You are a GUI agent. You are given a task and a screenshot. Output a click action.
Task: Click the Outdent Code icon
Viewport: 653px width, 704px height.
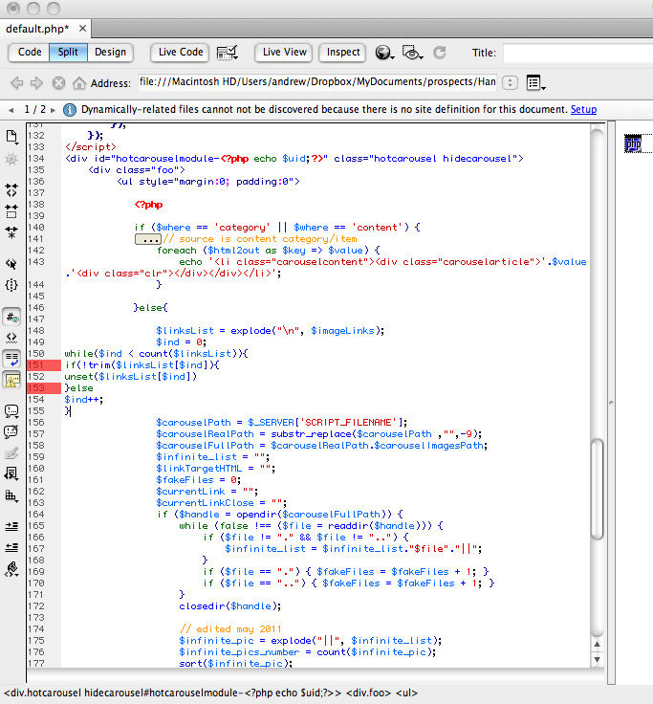tap(11, 547)
